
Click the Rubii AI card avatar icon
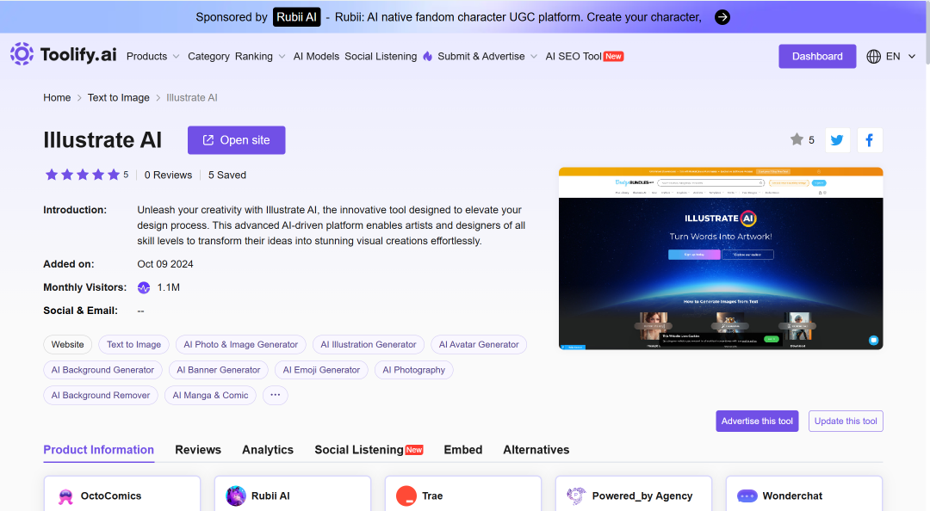point(235,496)
